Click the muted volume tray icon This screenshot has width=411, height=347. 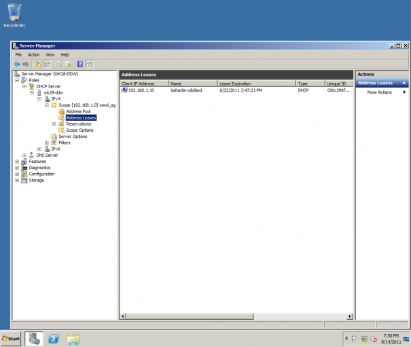coord(374,339)
